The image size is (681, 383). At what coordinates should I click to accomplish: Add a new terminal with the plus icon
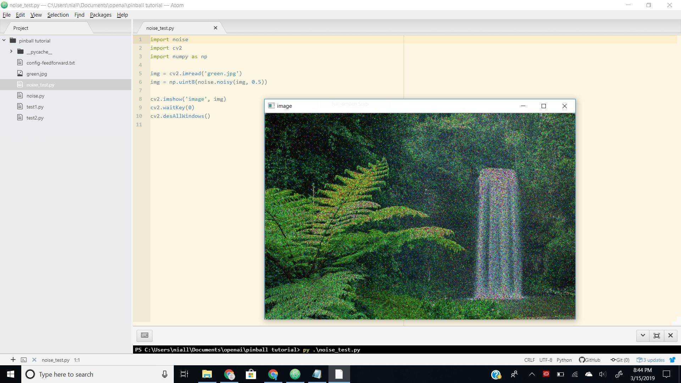point(13,360)
